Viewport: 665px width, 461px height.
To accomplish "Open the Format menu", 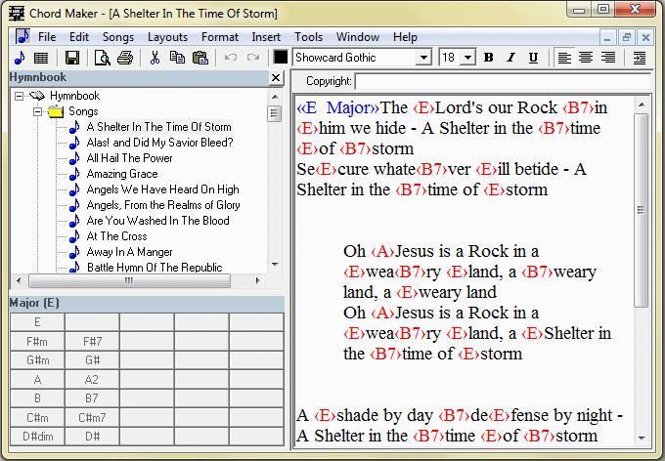I will 220,37.
